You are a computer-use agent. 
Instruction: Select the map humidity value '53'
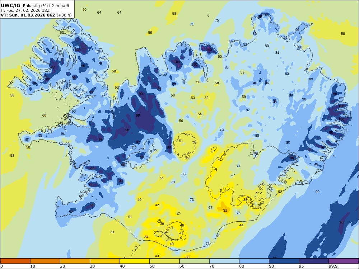tap(193, 98)
